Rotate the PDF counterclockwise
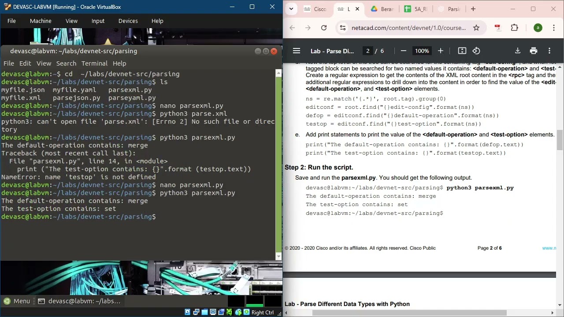 (x=476, y=51)
